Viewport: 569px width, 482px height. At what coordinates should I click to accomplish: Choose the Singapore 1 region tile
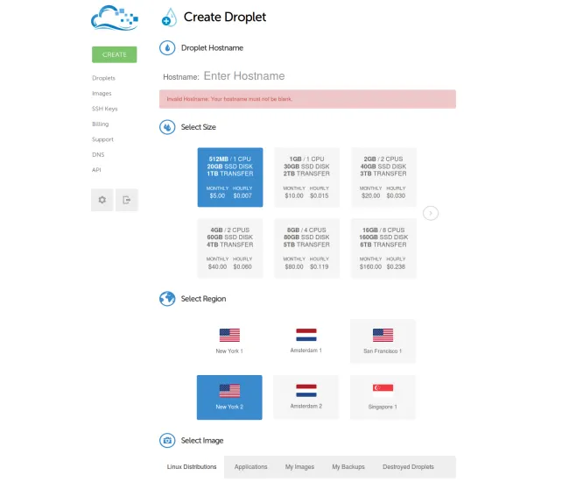point(383,397)
